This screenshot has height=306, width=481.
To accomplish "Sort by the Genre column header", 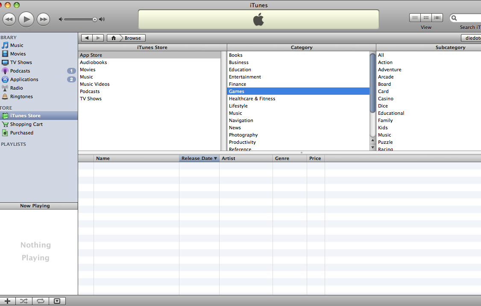I will coord(290,158).
